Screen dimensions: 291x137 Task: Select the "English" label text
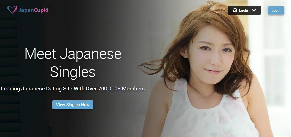coord(245,10)
